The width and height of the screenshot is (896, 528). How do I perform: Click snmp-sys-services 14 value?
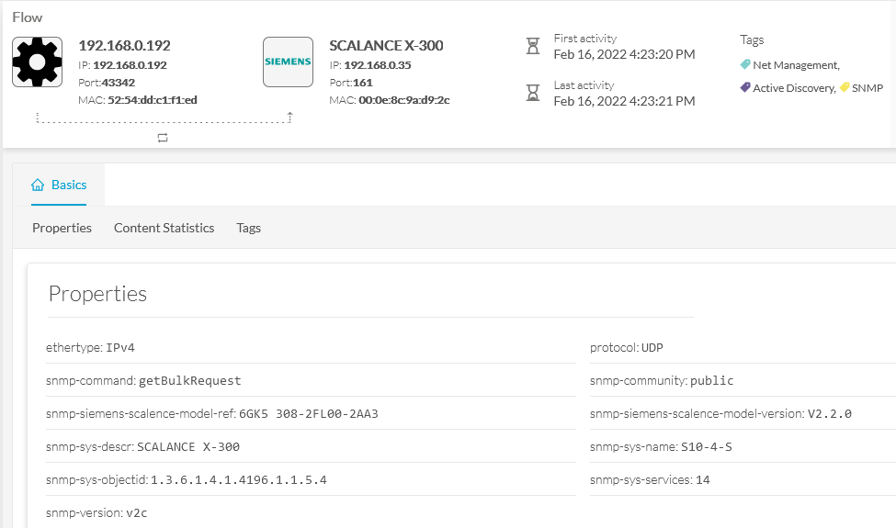click(702, 480)
